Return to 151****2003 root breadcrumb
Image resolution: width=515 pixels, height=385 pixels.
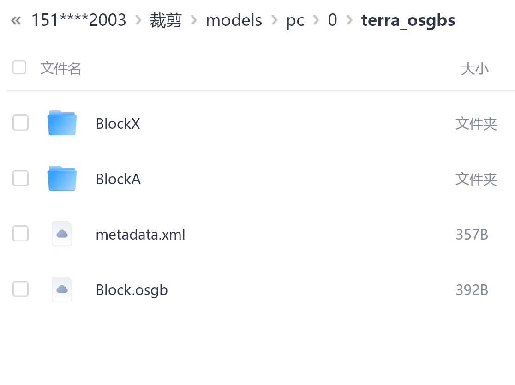(x=79, y=20)
